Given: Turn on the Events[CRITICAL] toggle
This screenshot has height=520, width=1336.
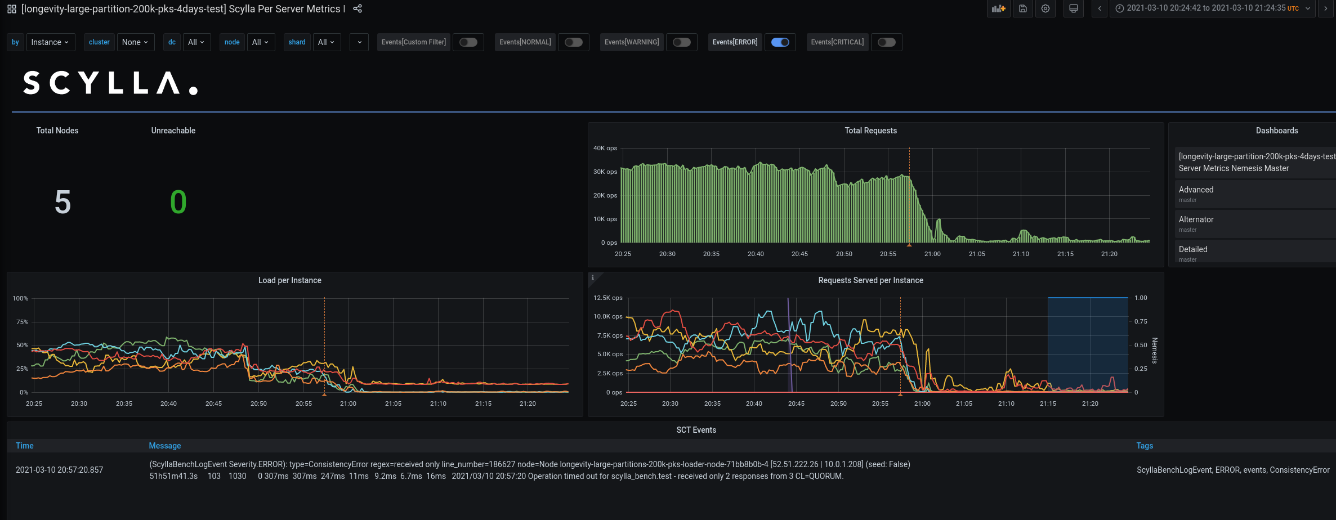Looking at the screenshot, I should [x=886, y=42].
